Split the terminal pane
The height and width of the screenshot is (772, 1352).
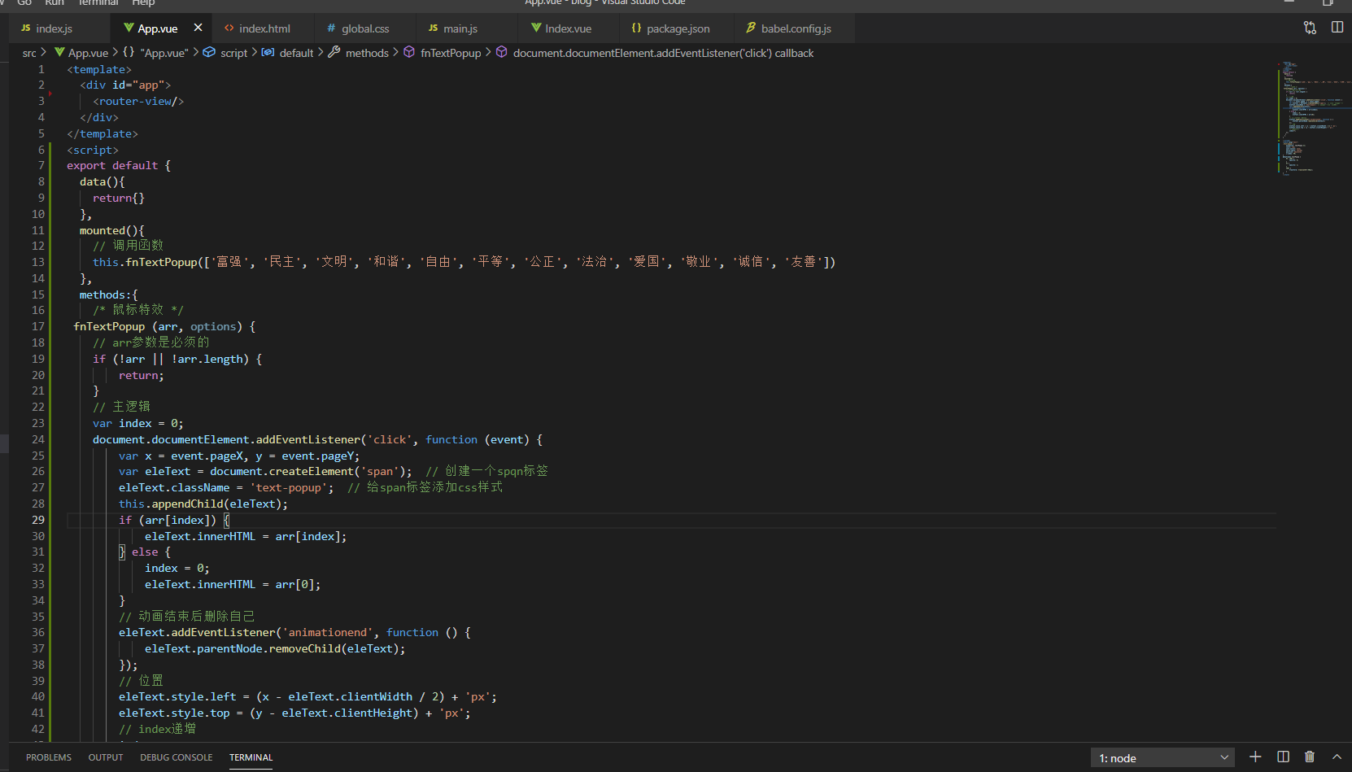coord(1283,757)
